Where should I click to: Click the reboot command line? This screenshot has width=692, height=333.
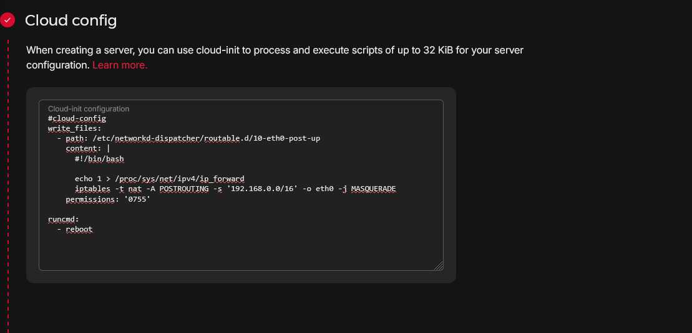pyautogui.click(x=79, y=229)
